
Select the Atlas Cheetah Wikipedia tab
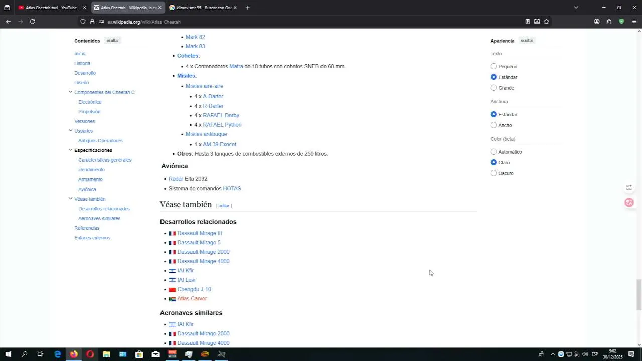pos(128,8)
